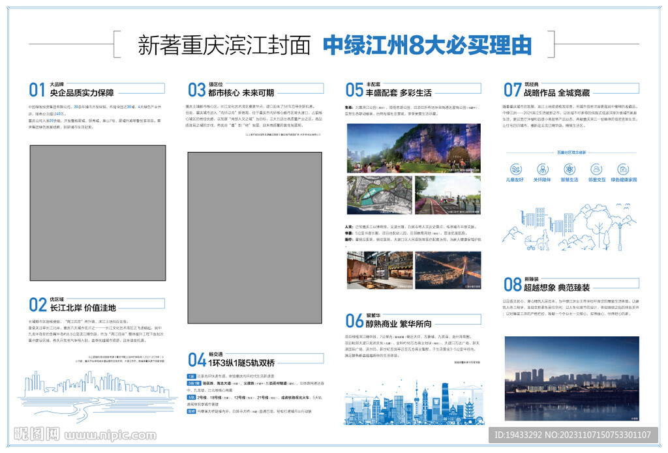Click the small label 优区域
668x453 pixels.
(x=57, y=300)
